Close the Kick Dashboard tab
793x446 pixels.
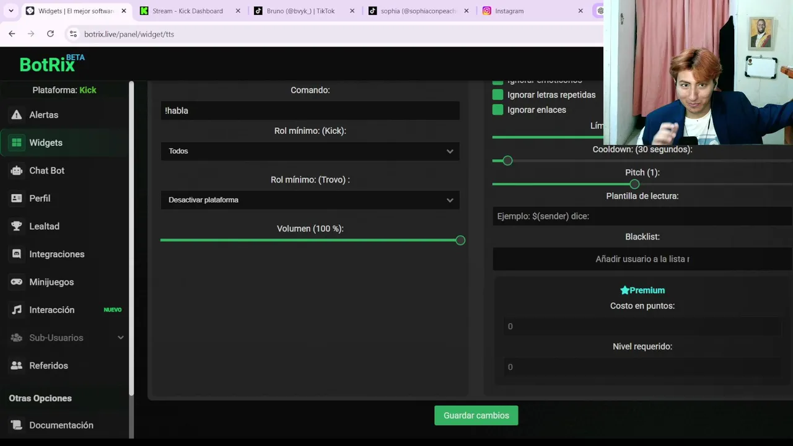pos(238,11)
